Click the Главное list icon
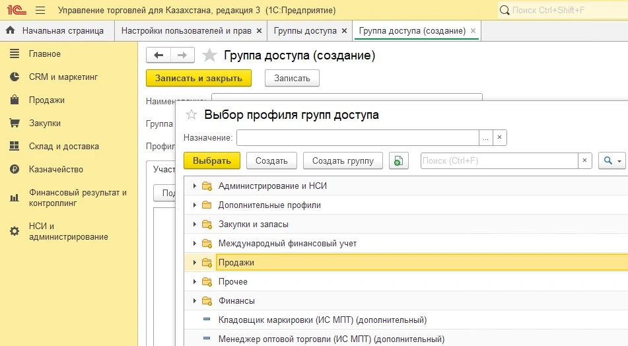 (15, 53)
